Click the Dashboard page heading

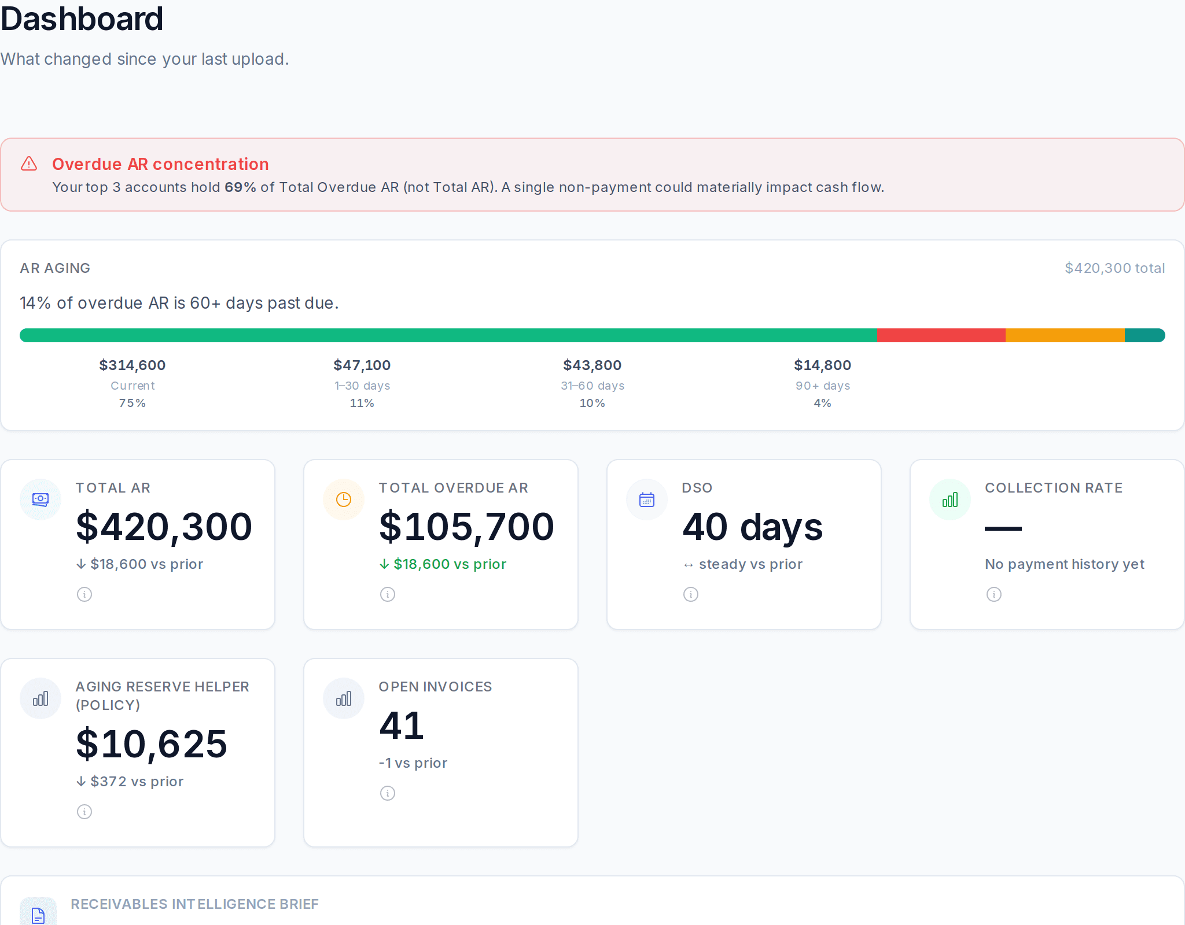[82, 18]
